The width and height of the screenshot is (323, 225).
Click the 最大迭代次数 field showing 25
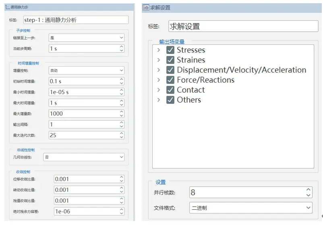click(x=87, y=135)
